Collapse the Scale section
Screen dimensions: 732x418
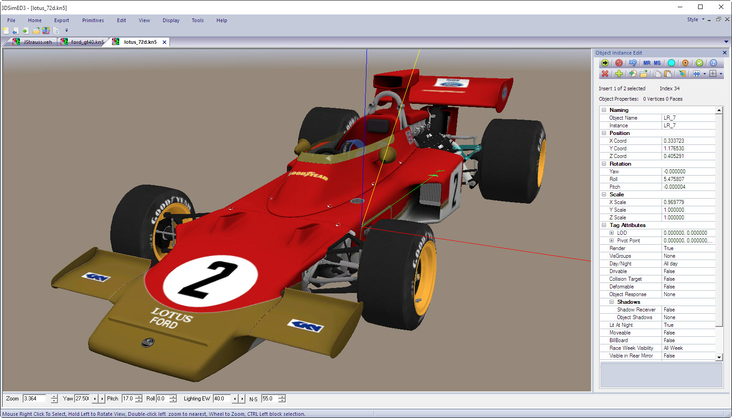pyautogui.click(x=604, y=195)
